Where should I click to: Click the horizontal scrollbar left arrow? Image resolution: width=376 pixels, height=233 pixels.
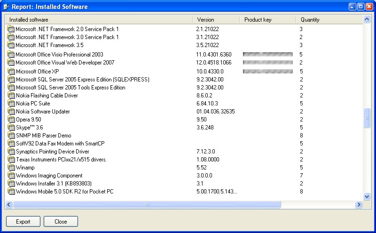point(9,205)
